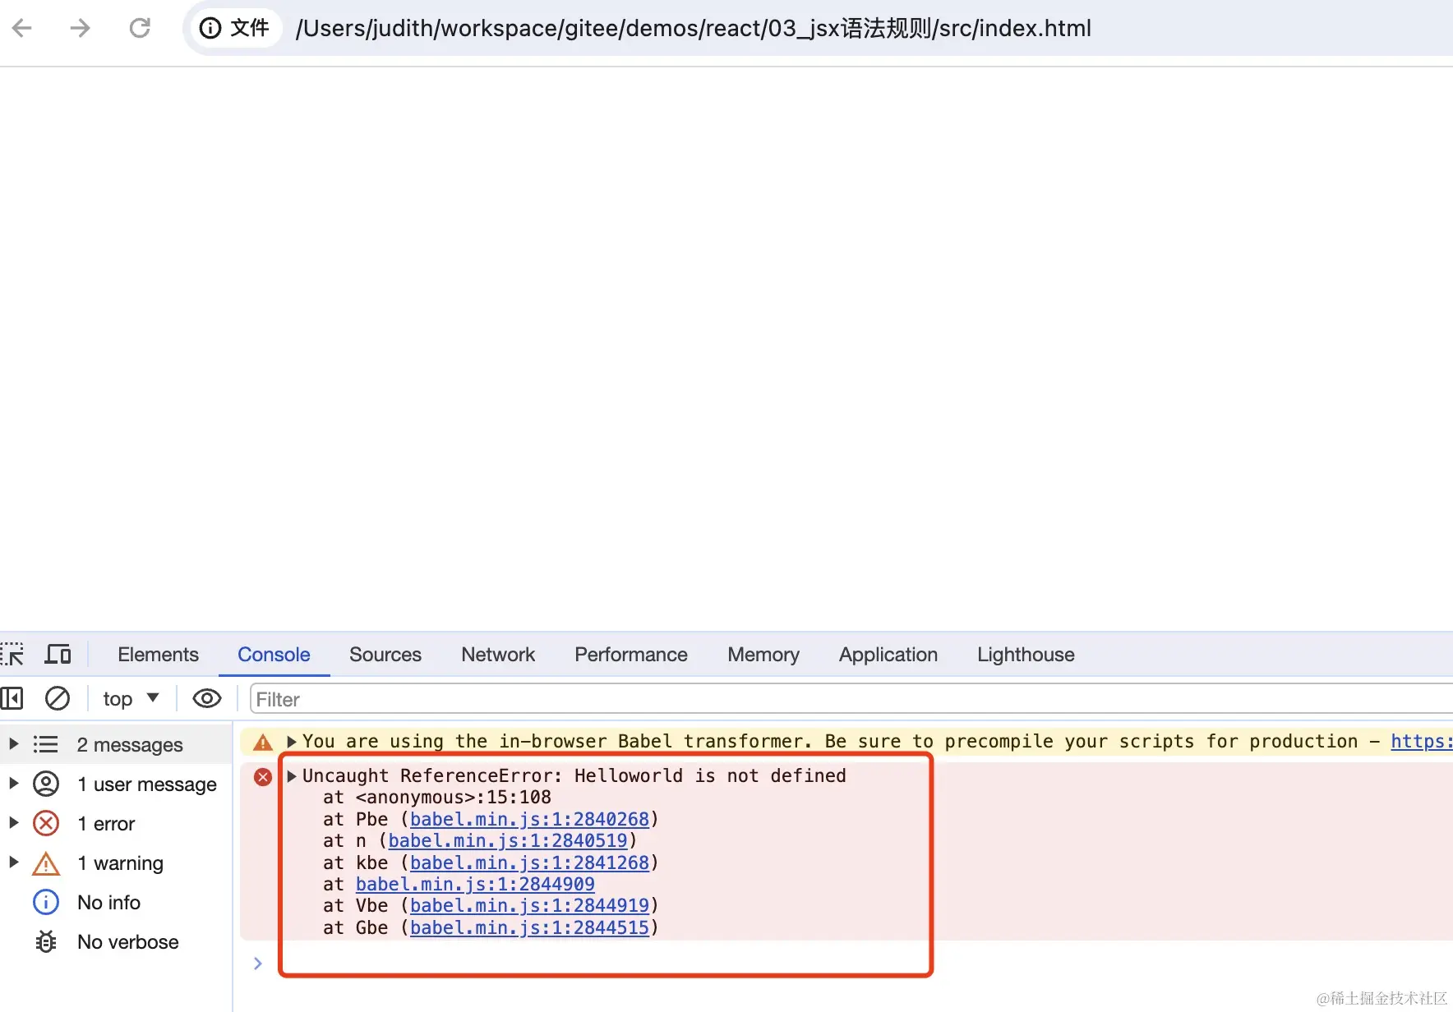Image resolution: width=1453 pixels, height=1012 pixels.
Task: Open link babel.min.js:1:2841268
Action: pos(529,862)
